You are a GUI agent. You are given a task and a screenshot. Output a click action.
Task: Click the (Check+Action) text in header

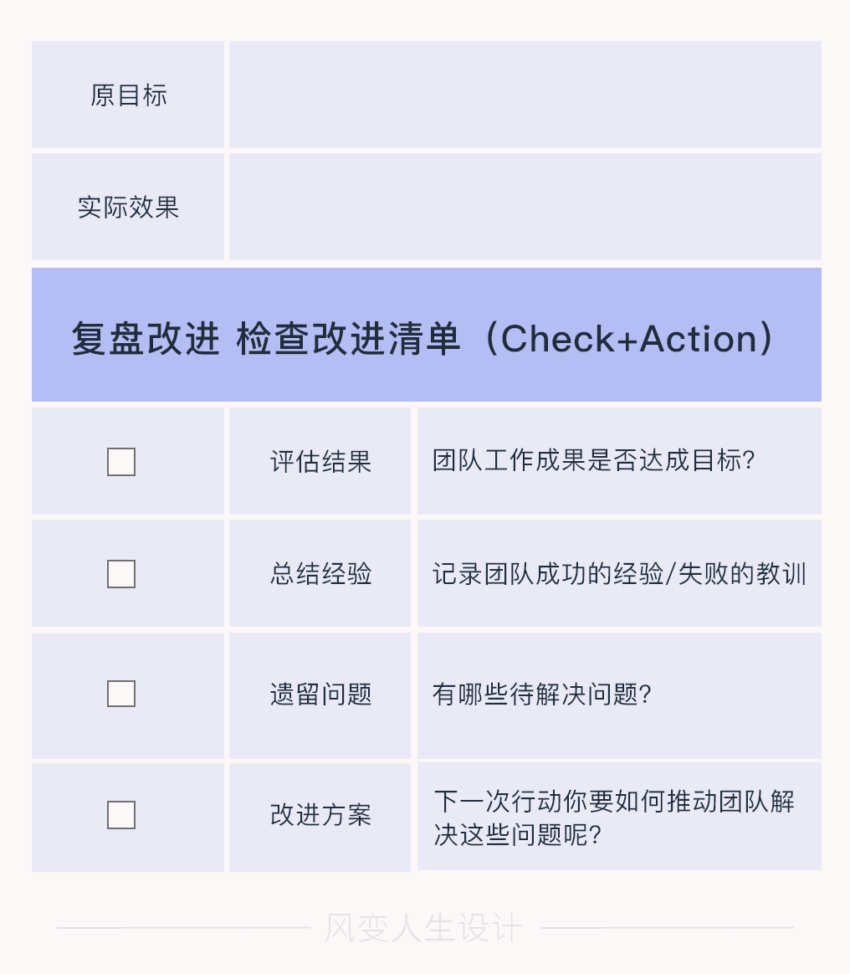click(630, 339)
